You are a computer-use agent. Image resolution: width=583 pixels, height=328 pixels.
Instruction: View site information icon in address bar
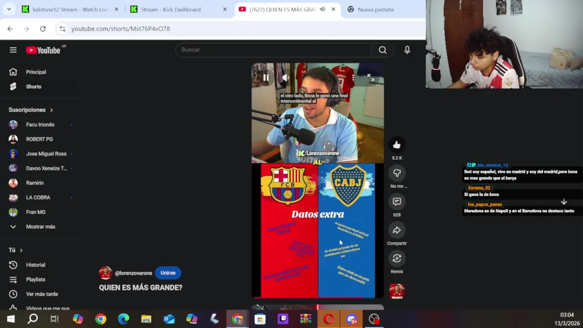click(x=62, y=29)
